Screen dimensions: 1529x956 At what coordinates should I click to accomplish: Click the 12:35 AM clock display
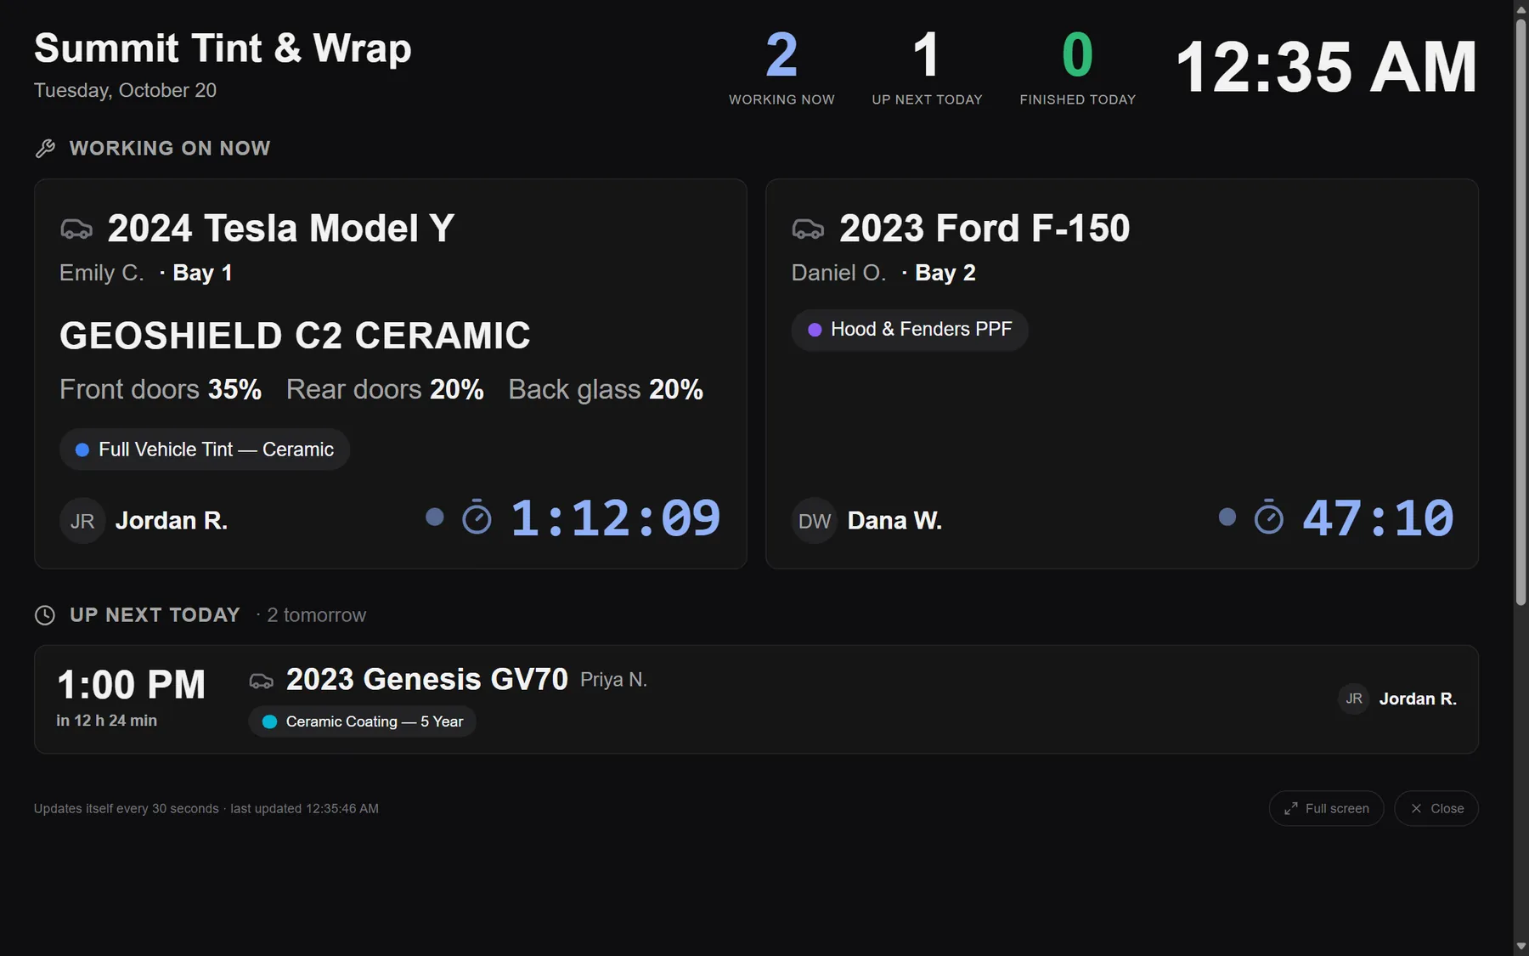tap(1326, 67)
